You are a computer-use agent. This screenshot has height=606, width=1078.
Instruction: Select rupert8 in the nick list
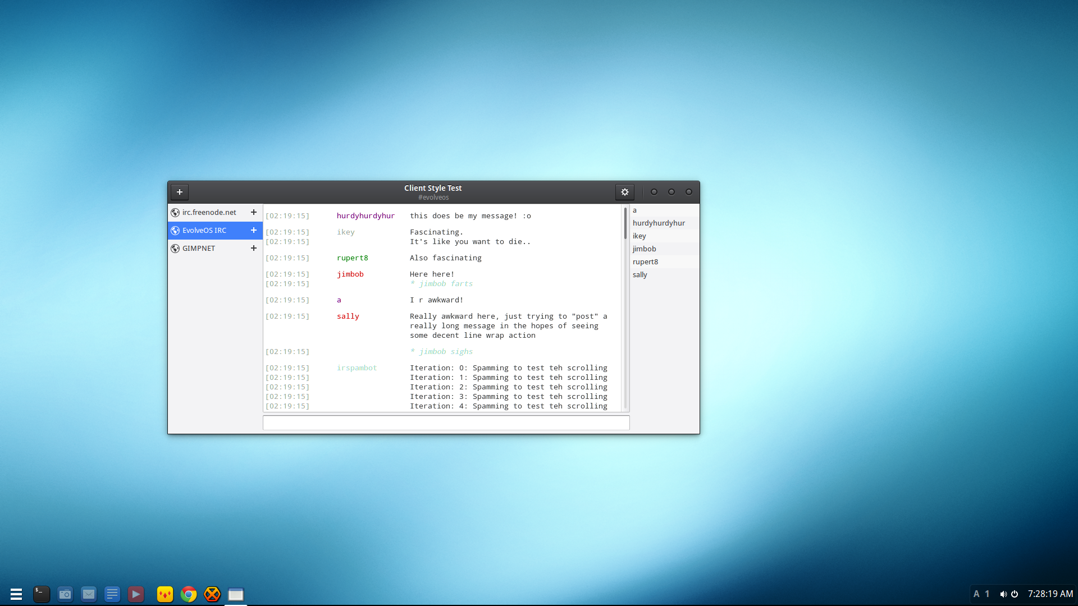[665, 262]
